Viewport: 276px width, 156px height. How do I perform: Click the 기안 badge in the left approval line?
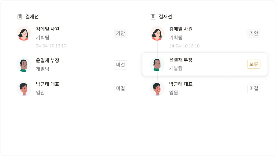point(120,33)
